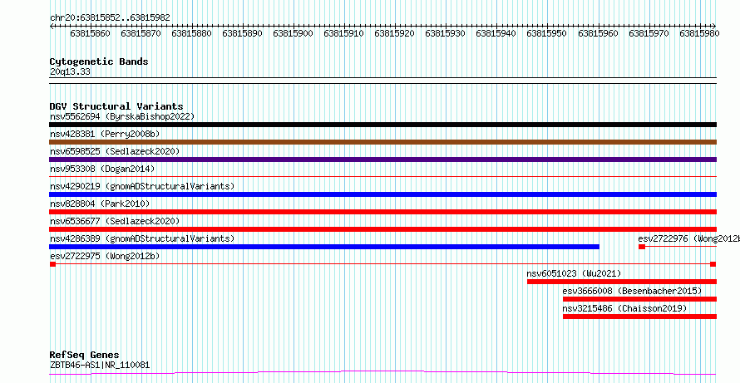Click the nsv6051023 (Wu2021) label
The image size is (740, 383).
tap(574, 273)
